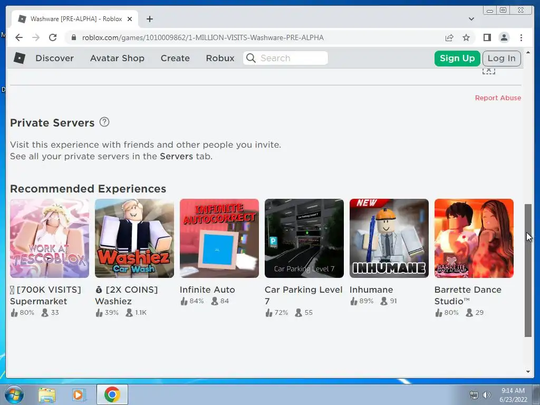Close the Washware Roblox tab
Image resolution: width=540 pixels, height=405 pixels.
(130, 19)
